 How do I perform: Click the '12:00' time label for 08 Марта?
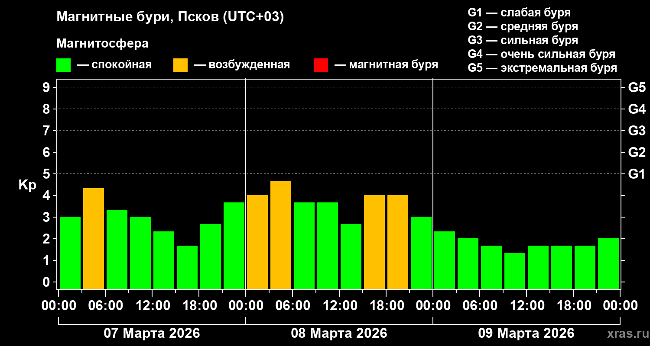click(x=339, y=306)
